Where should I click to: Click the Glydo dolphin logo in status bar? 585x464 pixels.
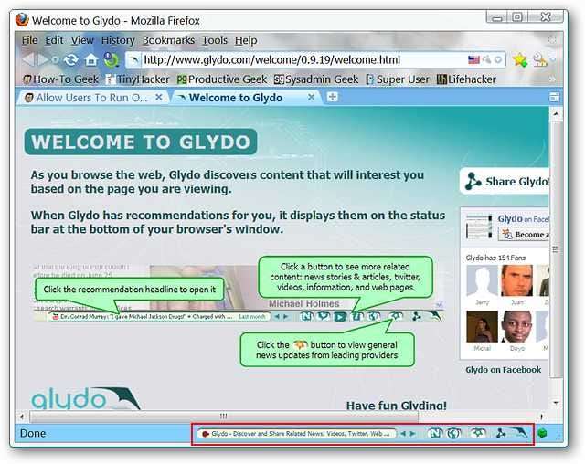click(520, 432)
